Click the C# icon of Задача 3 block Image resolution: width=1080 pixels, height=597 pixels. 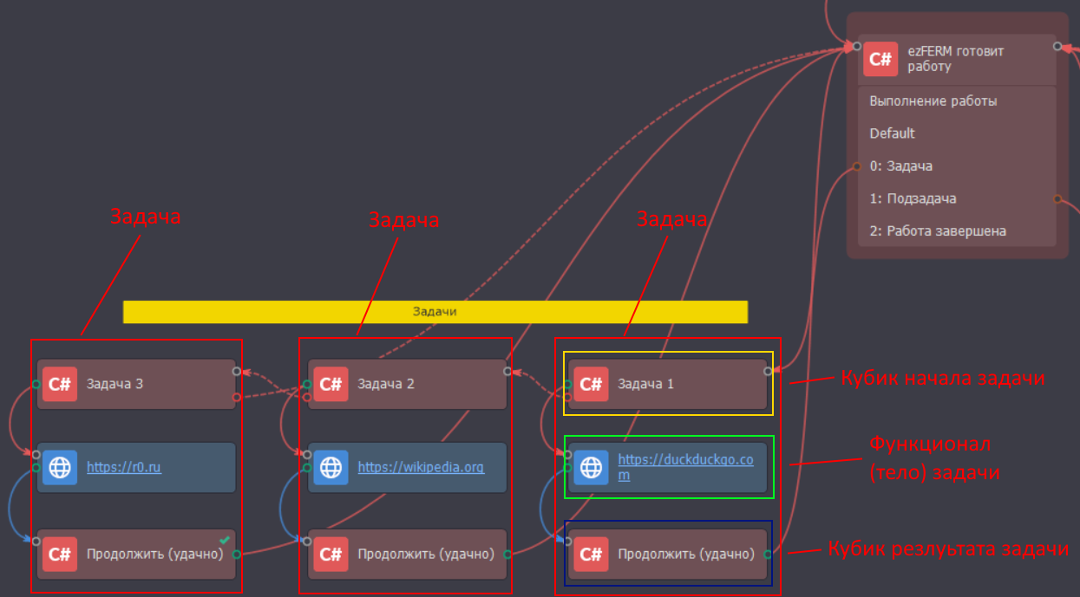(x=60, y=384)
